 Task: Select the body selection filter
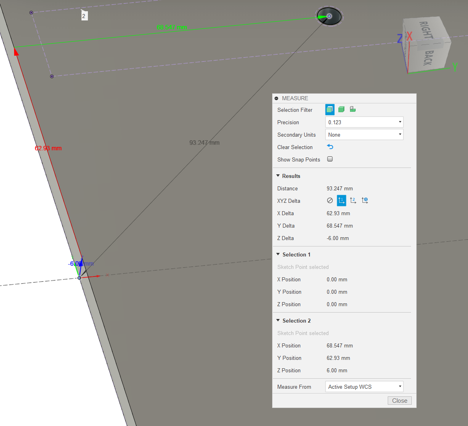341,109
